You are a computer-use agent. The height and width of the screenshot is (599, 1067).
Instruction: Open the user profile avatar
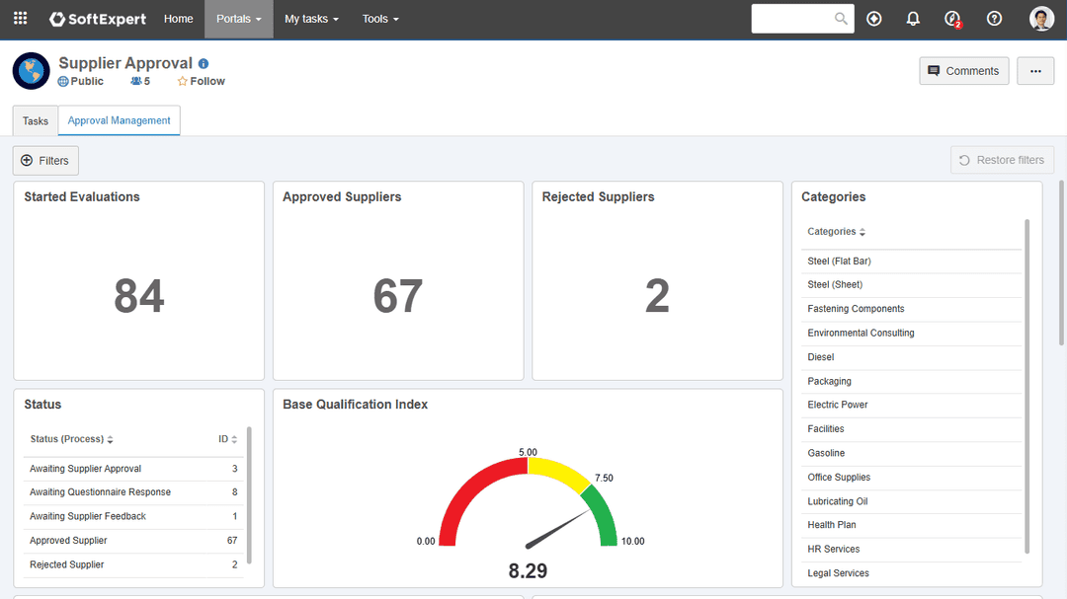click(1041, 19)
